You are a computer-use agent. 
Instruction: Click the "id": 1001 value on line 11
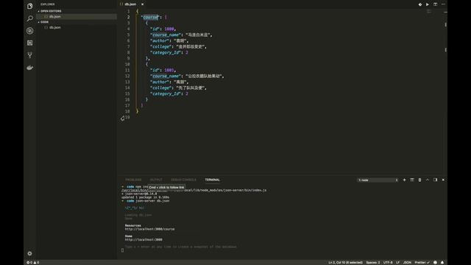click(x=169, y=70)
